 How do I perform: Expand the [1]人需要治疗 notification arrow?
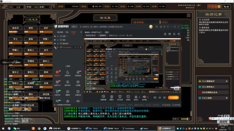227,81
